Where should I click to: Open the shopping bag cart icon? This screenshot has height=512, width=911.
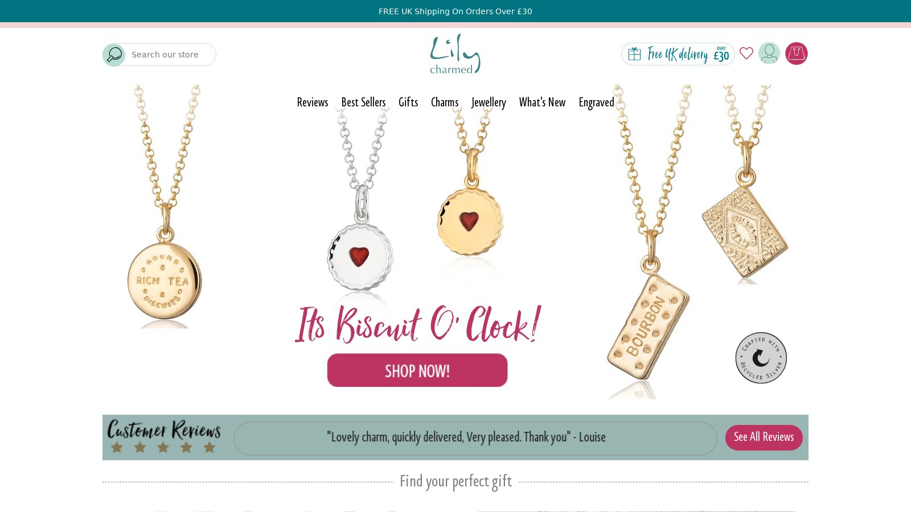pyautogui.click(x=797, y=53)
